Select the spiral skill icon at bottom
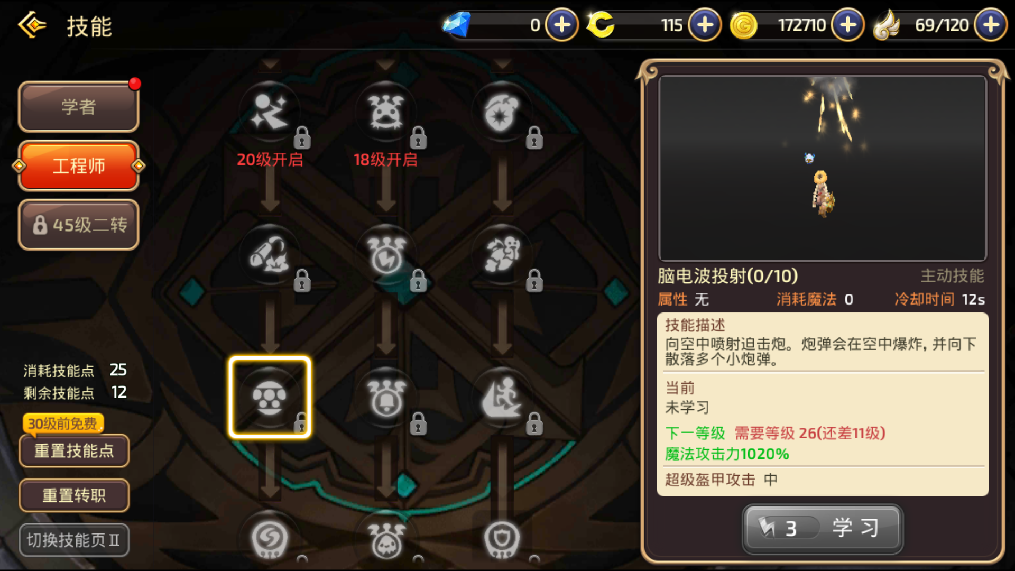The image size is (1015, 571). [x=270, y=539]
